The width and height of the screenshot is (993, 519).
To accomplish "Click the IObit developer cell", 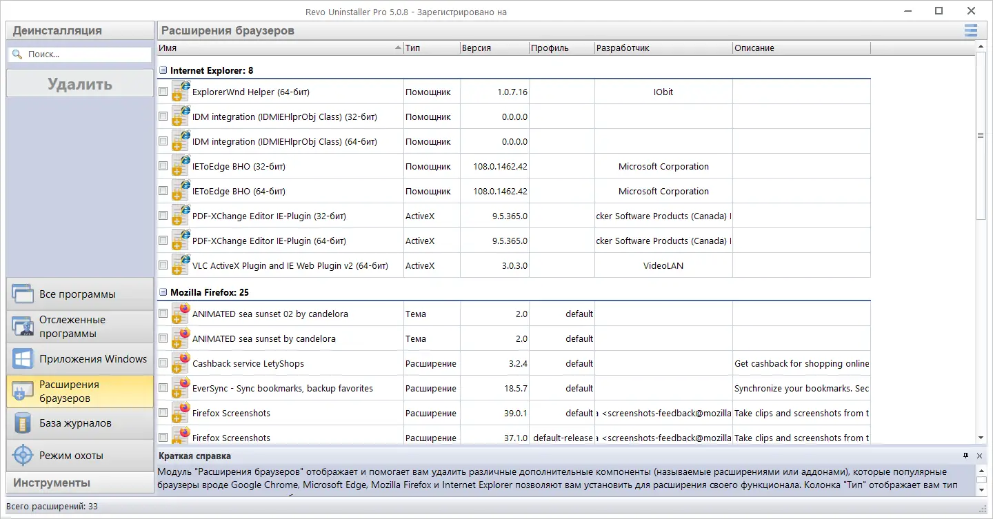I will click(x=663, y=92).
